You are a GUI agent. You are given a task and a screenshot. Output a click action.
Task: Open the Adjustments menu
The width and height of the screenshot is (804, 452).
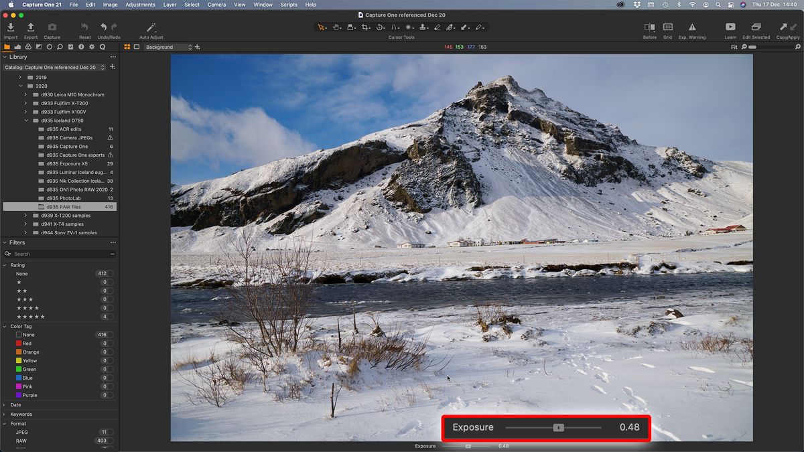[140, 5]
